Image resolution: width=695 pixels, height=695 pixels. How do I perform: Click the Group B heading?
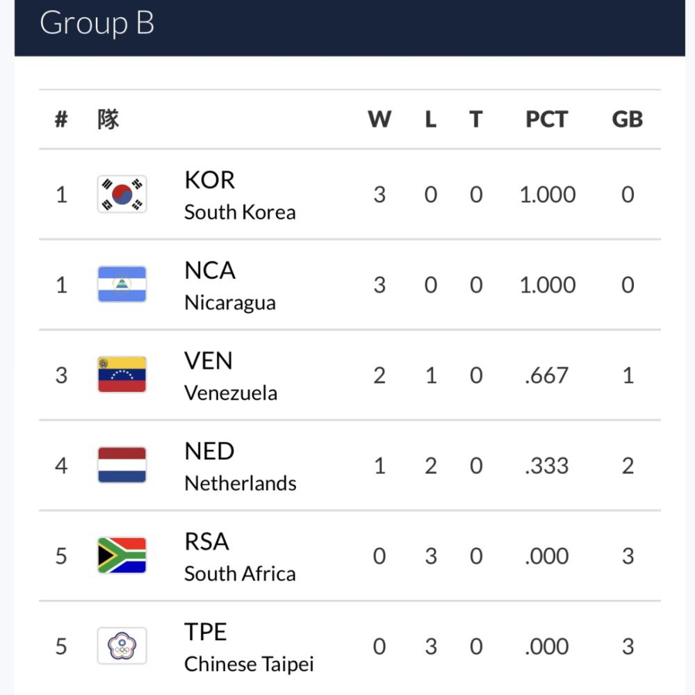pyautogui.click(x=97, y=23)
